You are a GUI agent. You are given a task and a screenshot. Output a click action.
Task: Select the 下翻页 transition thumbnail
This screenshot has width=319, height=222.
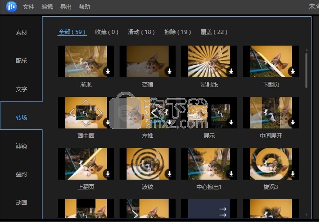[x=271, y=61]
